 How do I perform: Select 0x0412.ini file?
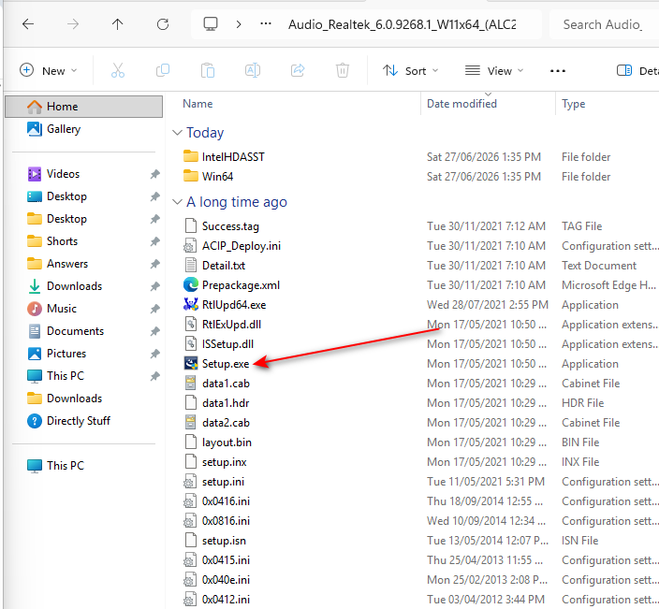click(227, 600)
